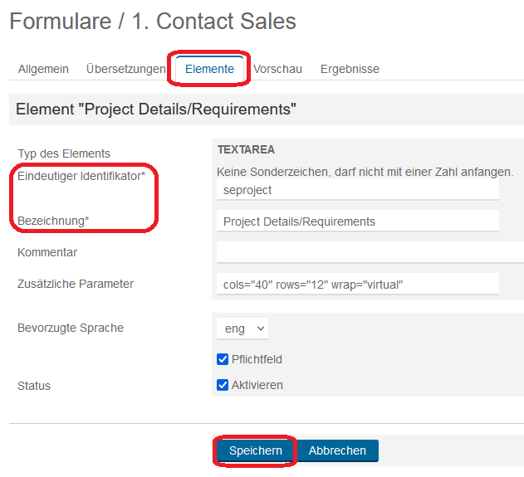This screenshot has height=477, width=524.
Task: Uncheck the Pflichtfeld checkbox
Action: click(x=223, y=359)
